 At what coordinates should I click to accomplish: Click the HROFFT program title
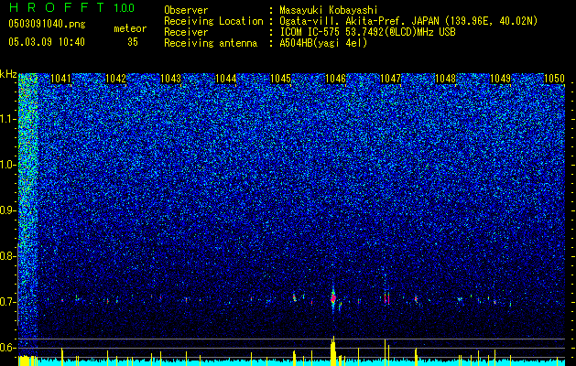[57, 7]
